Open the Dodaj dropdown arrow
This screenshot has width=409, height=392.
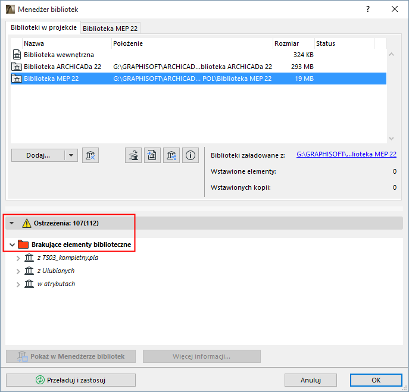pyautogui.click(x=71, y=155)
